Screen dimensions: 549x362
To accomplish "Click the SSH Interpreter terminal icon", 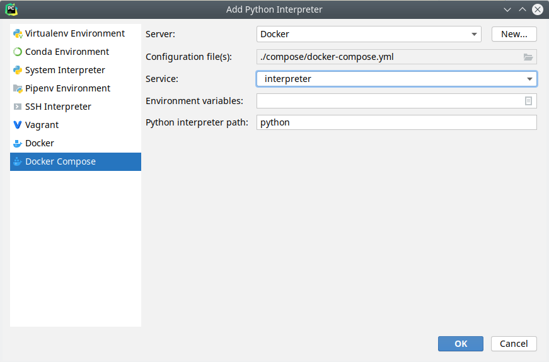I will coord(18,107).
